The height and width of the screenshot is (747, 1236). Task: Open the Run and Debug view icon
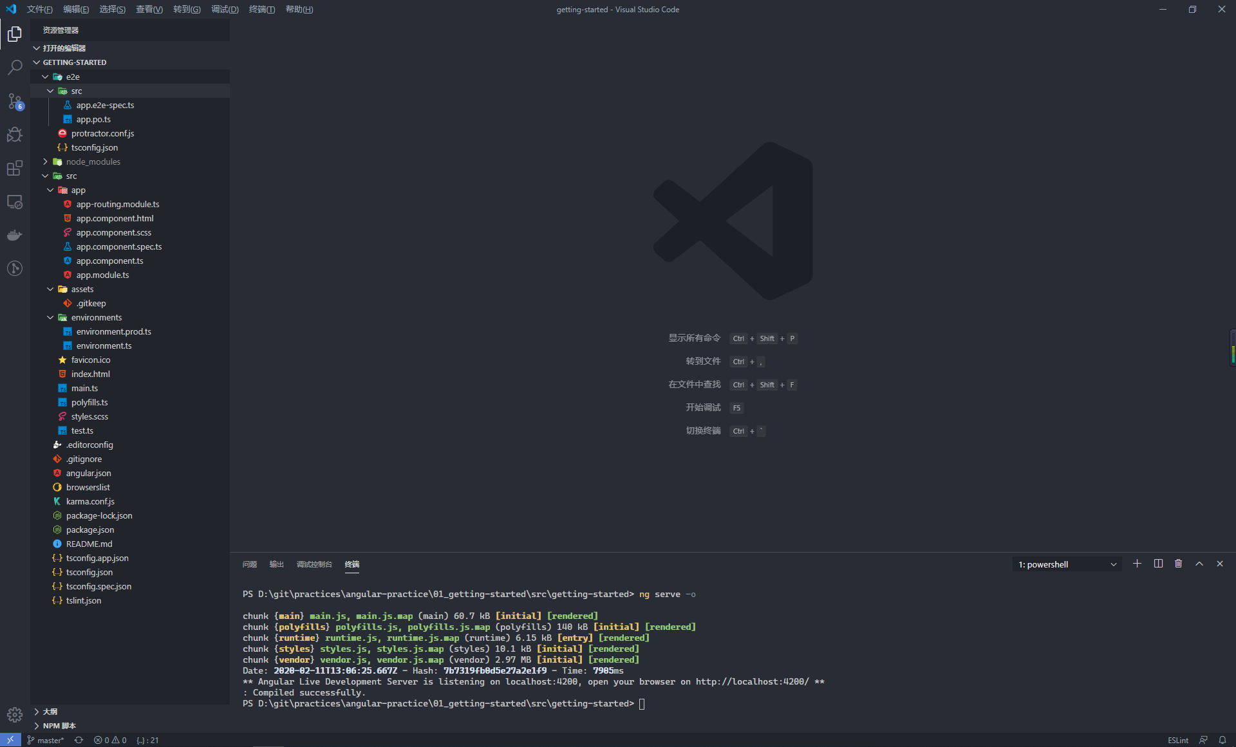pyautogui.click(x=15, y=134)
